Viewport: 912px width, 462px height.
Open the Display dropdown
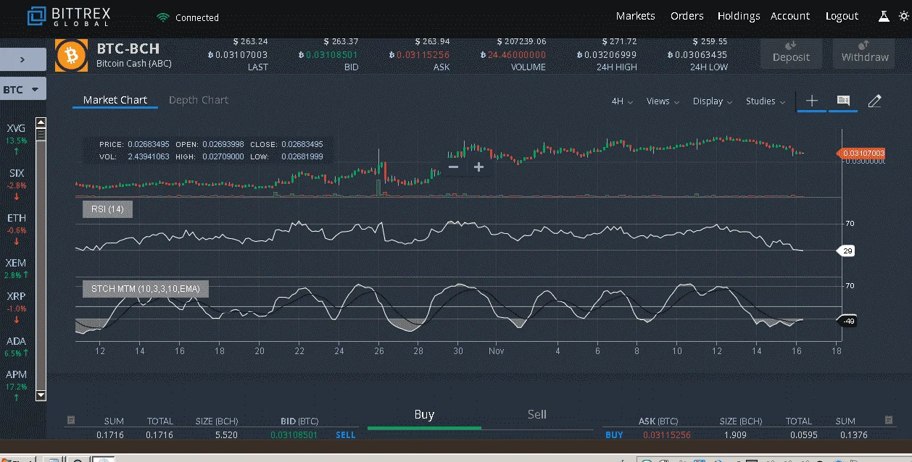coord(713,101)
